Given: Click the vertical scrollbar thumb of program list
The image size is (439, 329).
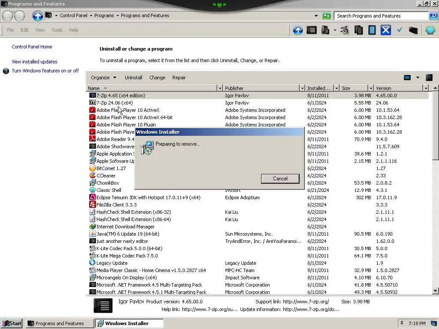Looking at the screenshot, I should (x=435, y=126).
